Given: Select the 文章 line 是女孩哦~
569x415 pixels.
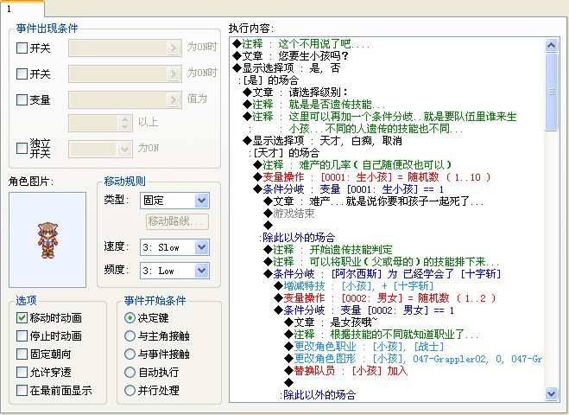Looking at the screenshot, I should [x=331, y=322].
